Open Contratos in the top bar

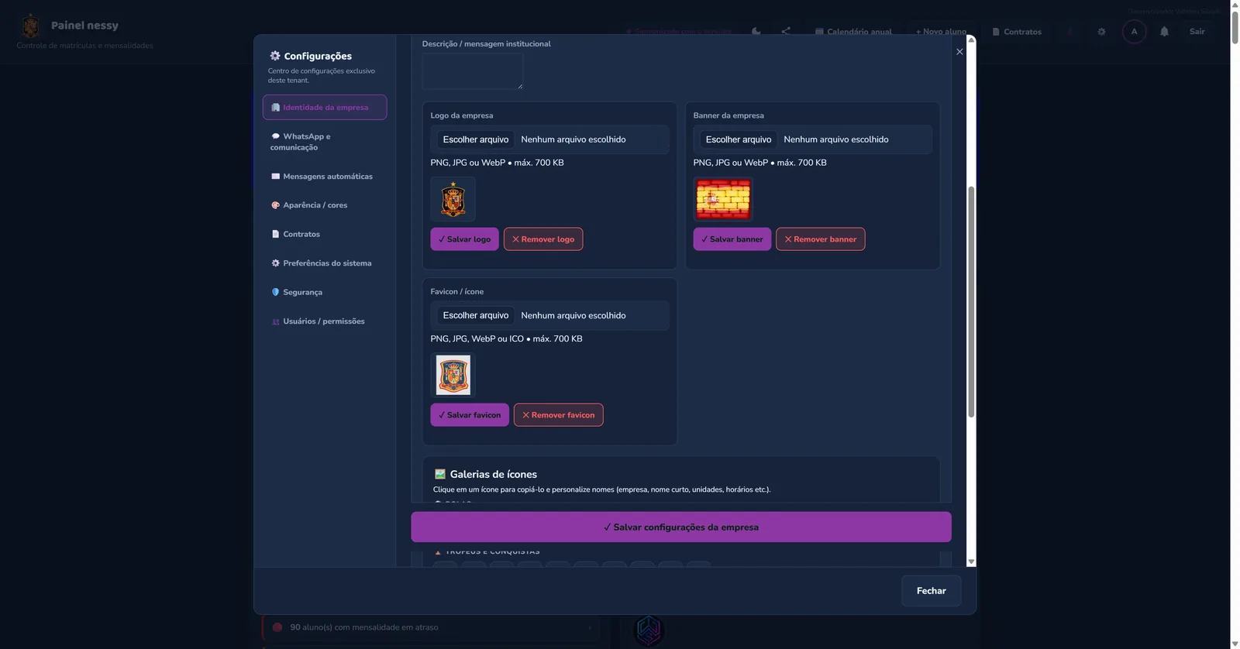click(x=1017, y=32)
